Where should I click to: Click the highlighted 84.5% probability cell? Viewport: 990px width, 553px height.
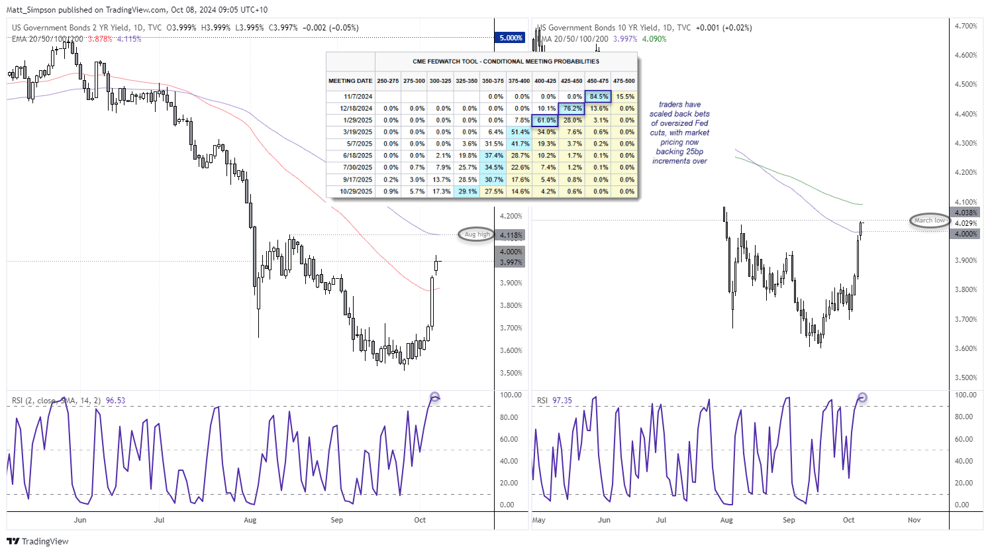click(x=598, y=97)
